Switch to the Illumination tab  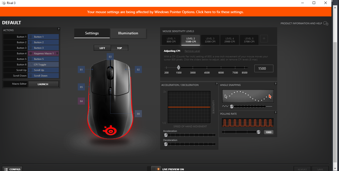[128, 33]
